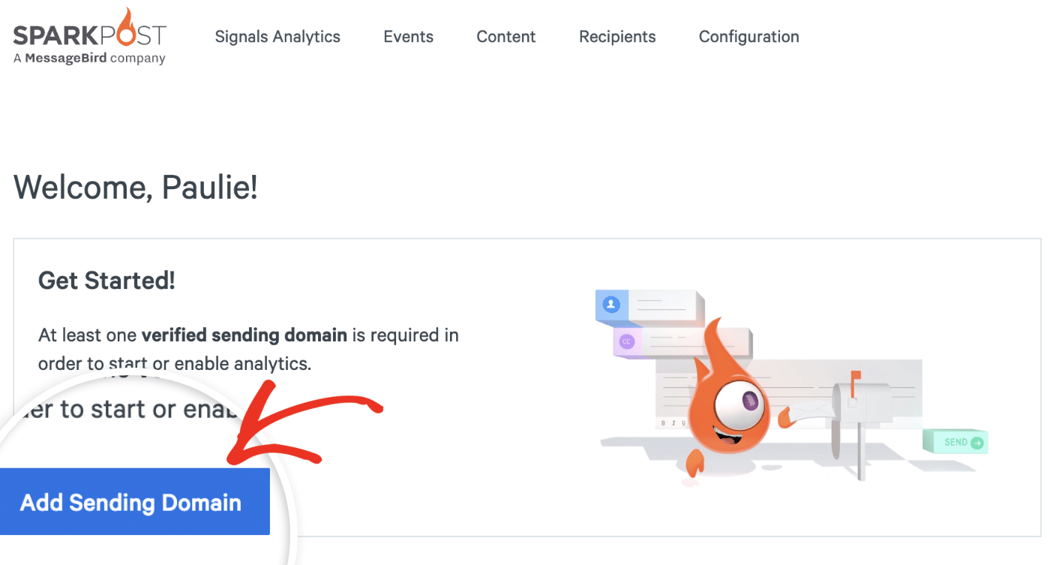Click the 'Get Started!' heading
This screenshot has width=1050, height=565.
pyautogui.click(x=106, y=281)
